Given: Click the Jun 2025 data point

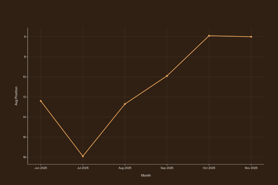Looking at the screenshot, I should [41, 101].
